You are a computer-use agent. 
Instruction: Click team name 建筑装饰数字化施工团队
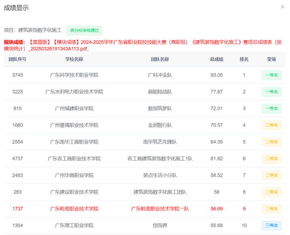tap(160, 192)
